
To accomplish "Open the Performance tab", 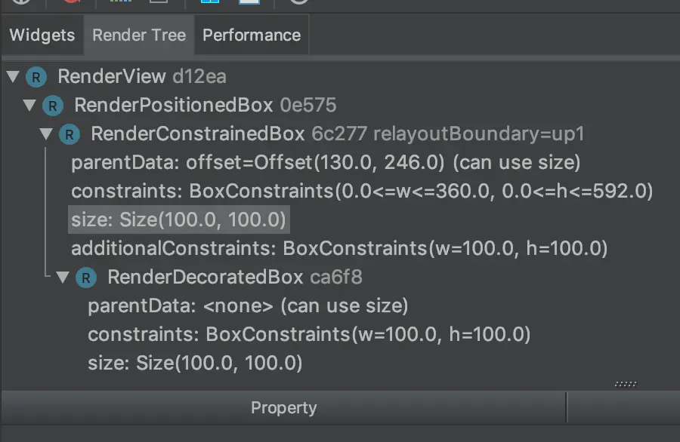I will point(251,35).
